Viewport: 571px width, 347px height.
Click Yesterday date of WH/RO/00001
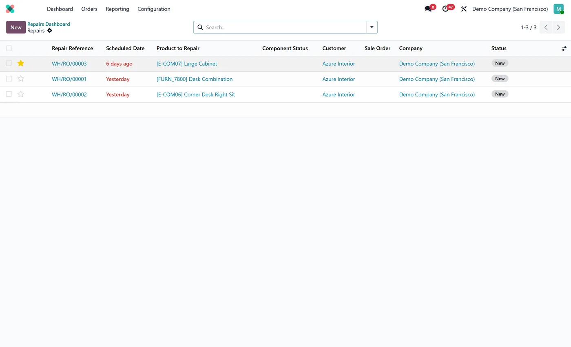pos(118,79)
